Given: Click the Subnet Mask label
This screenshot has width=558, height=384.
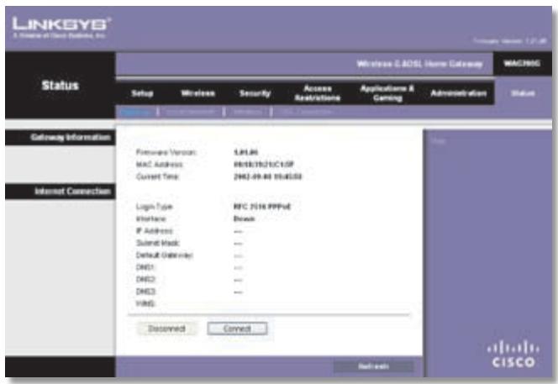Looking at the screenshot, I should 158,243.
